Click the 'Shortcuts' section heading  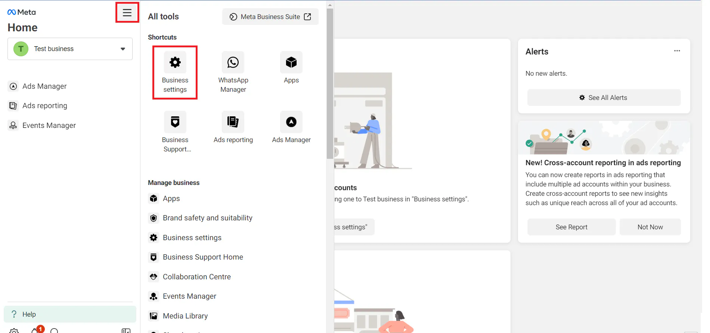click(162, 37)
